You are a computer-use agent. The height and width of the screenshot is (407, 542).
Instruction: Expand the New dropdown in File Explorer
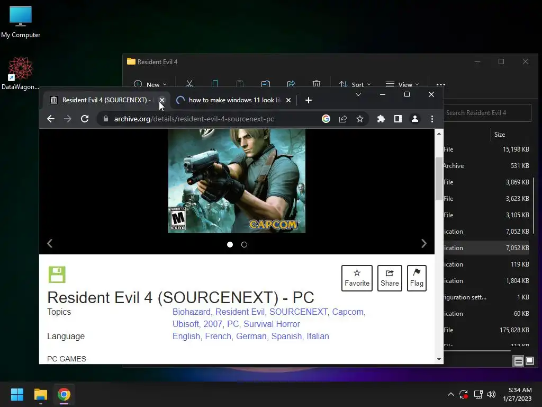point(150,84)
